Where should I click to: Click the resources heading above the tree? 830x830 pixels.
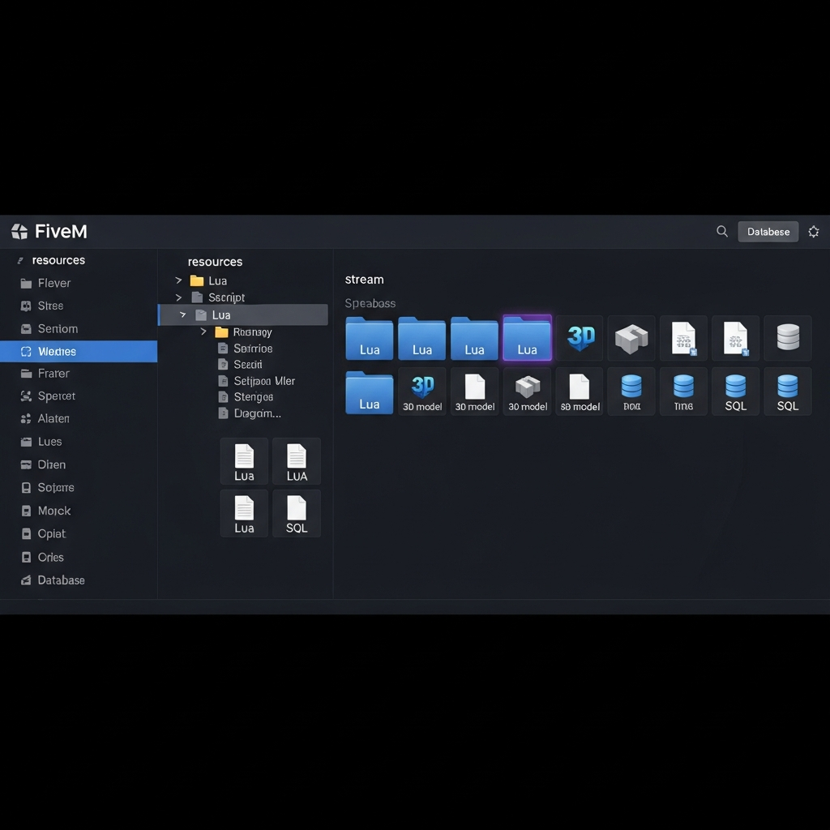click(x=215, y=262)
